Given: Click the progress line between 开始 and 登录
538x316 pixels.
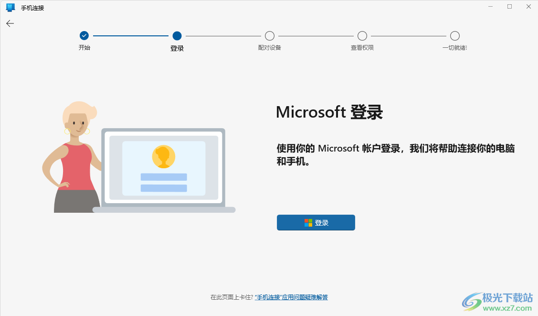Looking at the screenshot, I should [130, 35].
